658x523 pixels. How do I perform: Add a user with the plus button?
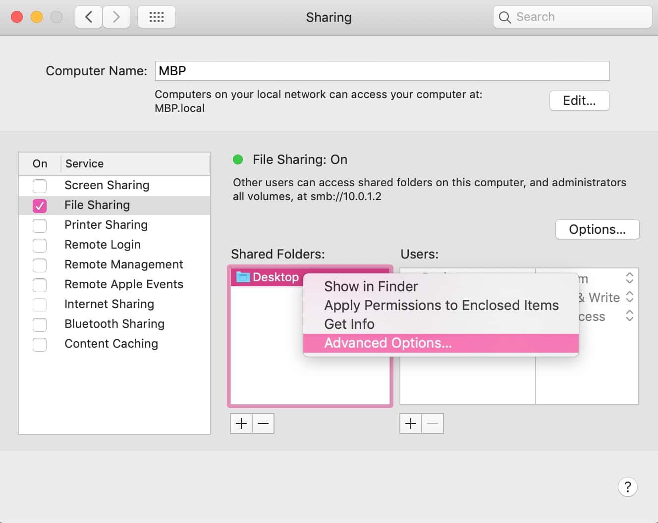click(411, 423)
